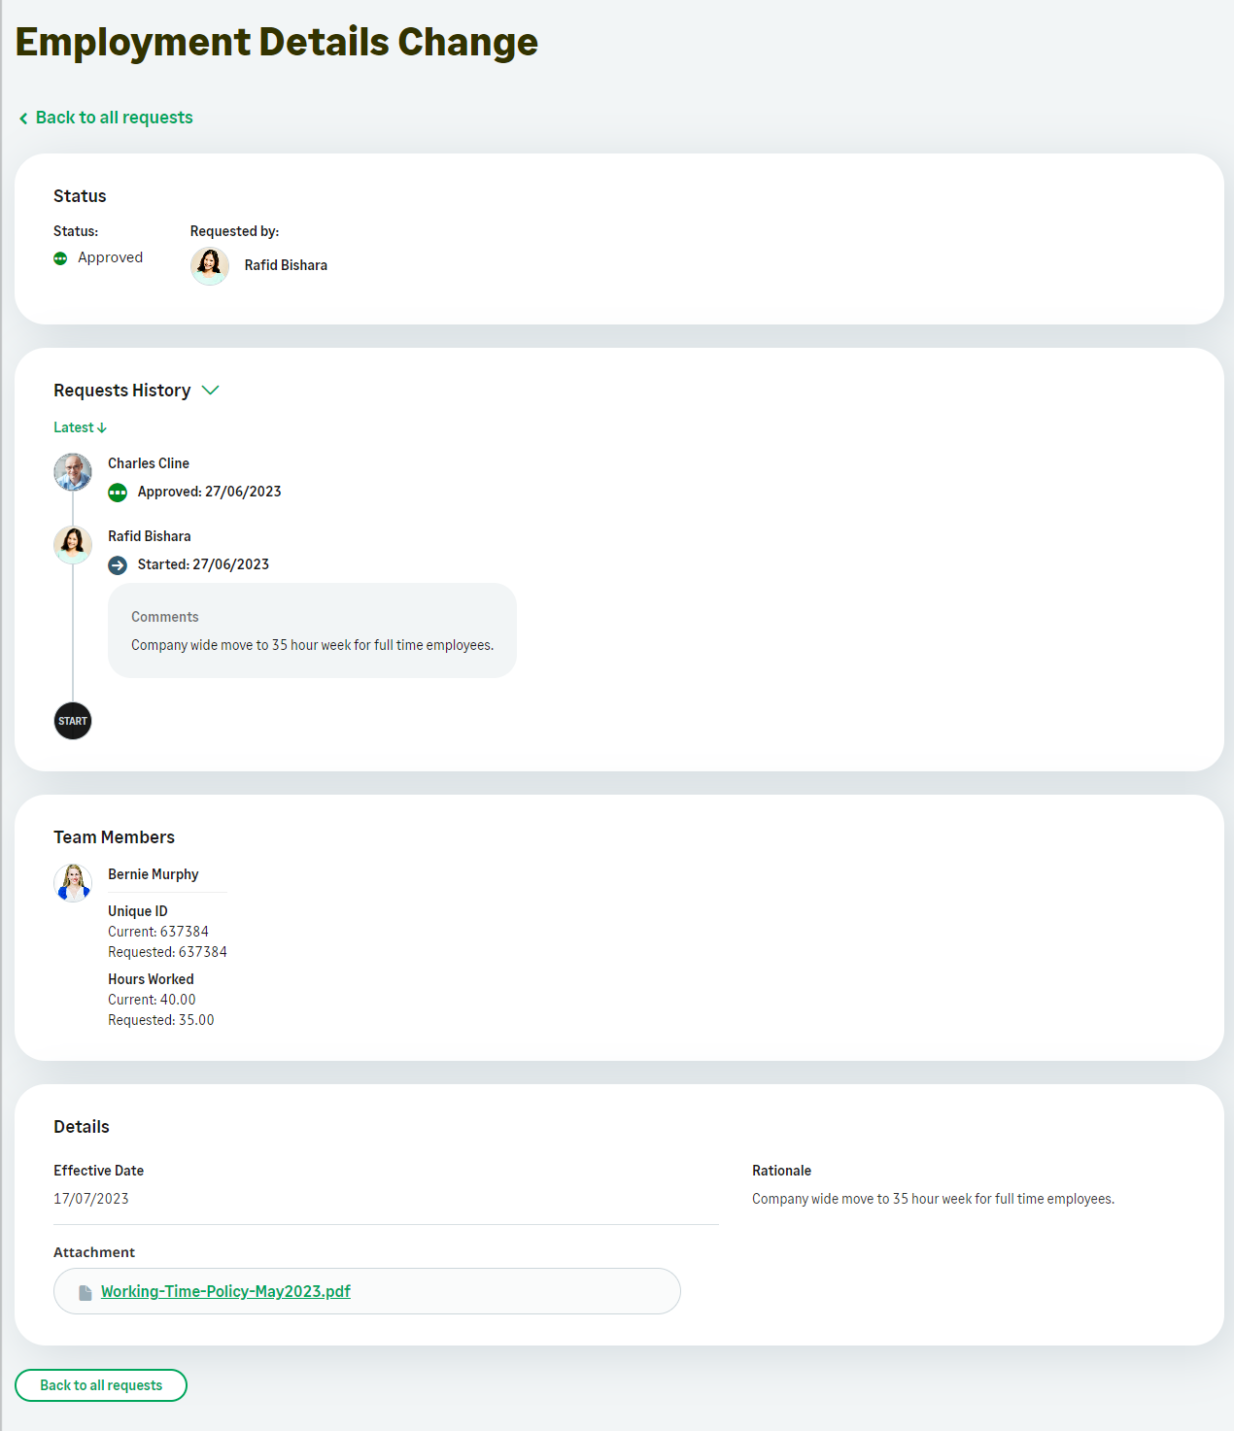Click the back chevron icon at top
Image resolution: width=1234 pixels, height=1431 pixels.
[x=23, y=119]
